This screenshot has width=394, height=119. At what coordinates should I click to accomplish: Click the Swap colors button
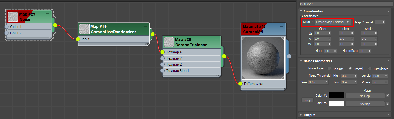coord(307,100)
